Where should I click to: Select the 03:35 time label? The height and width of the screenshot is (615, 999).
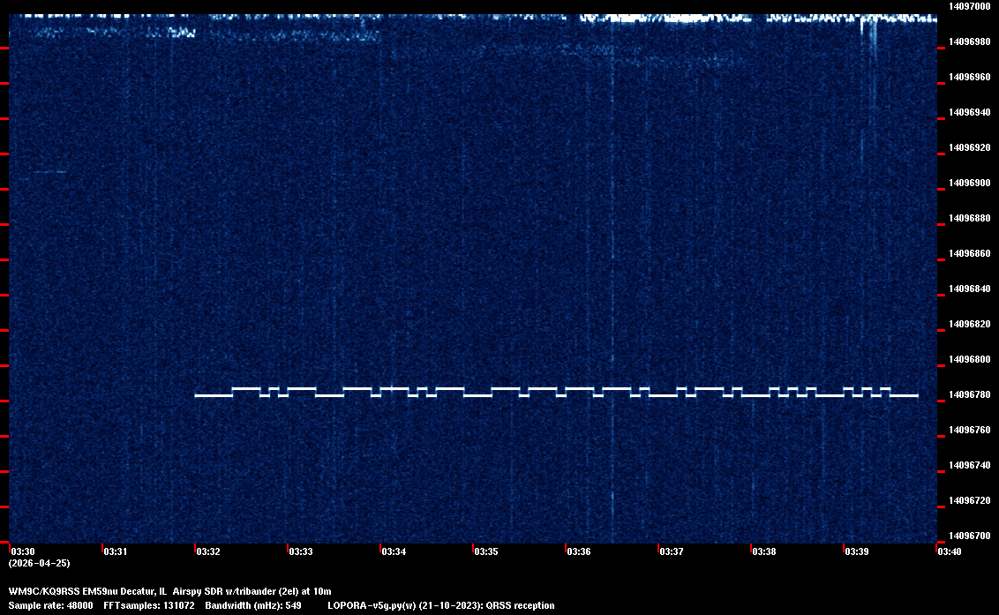(486, 551)
